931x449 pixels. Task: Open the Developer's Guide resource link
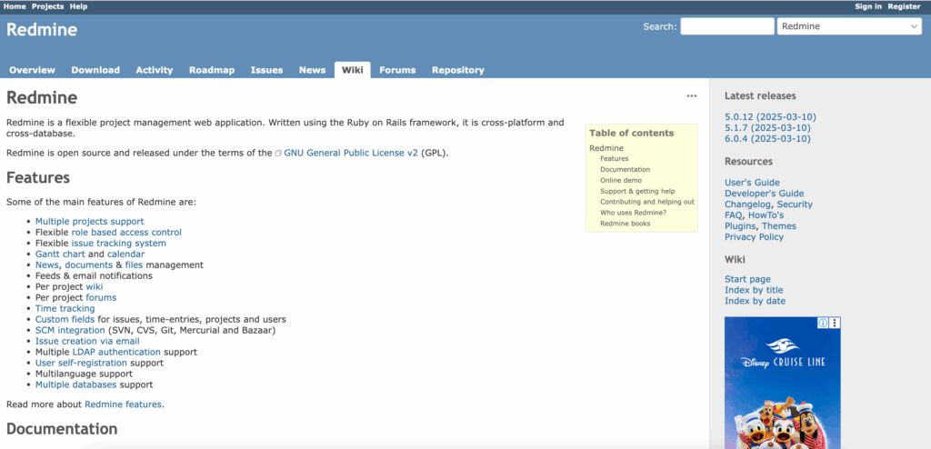(764, 194)
